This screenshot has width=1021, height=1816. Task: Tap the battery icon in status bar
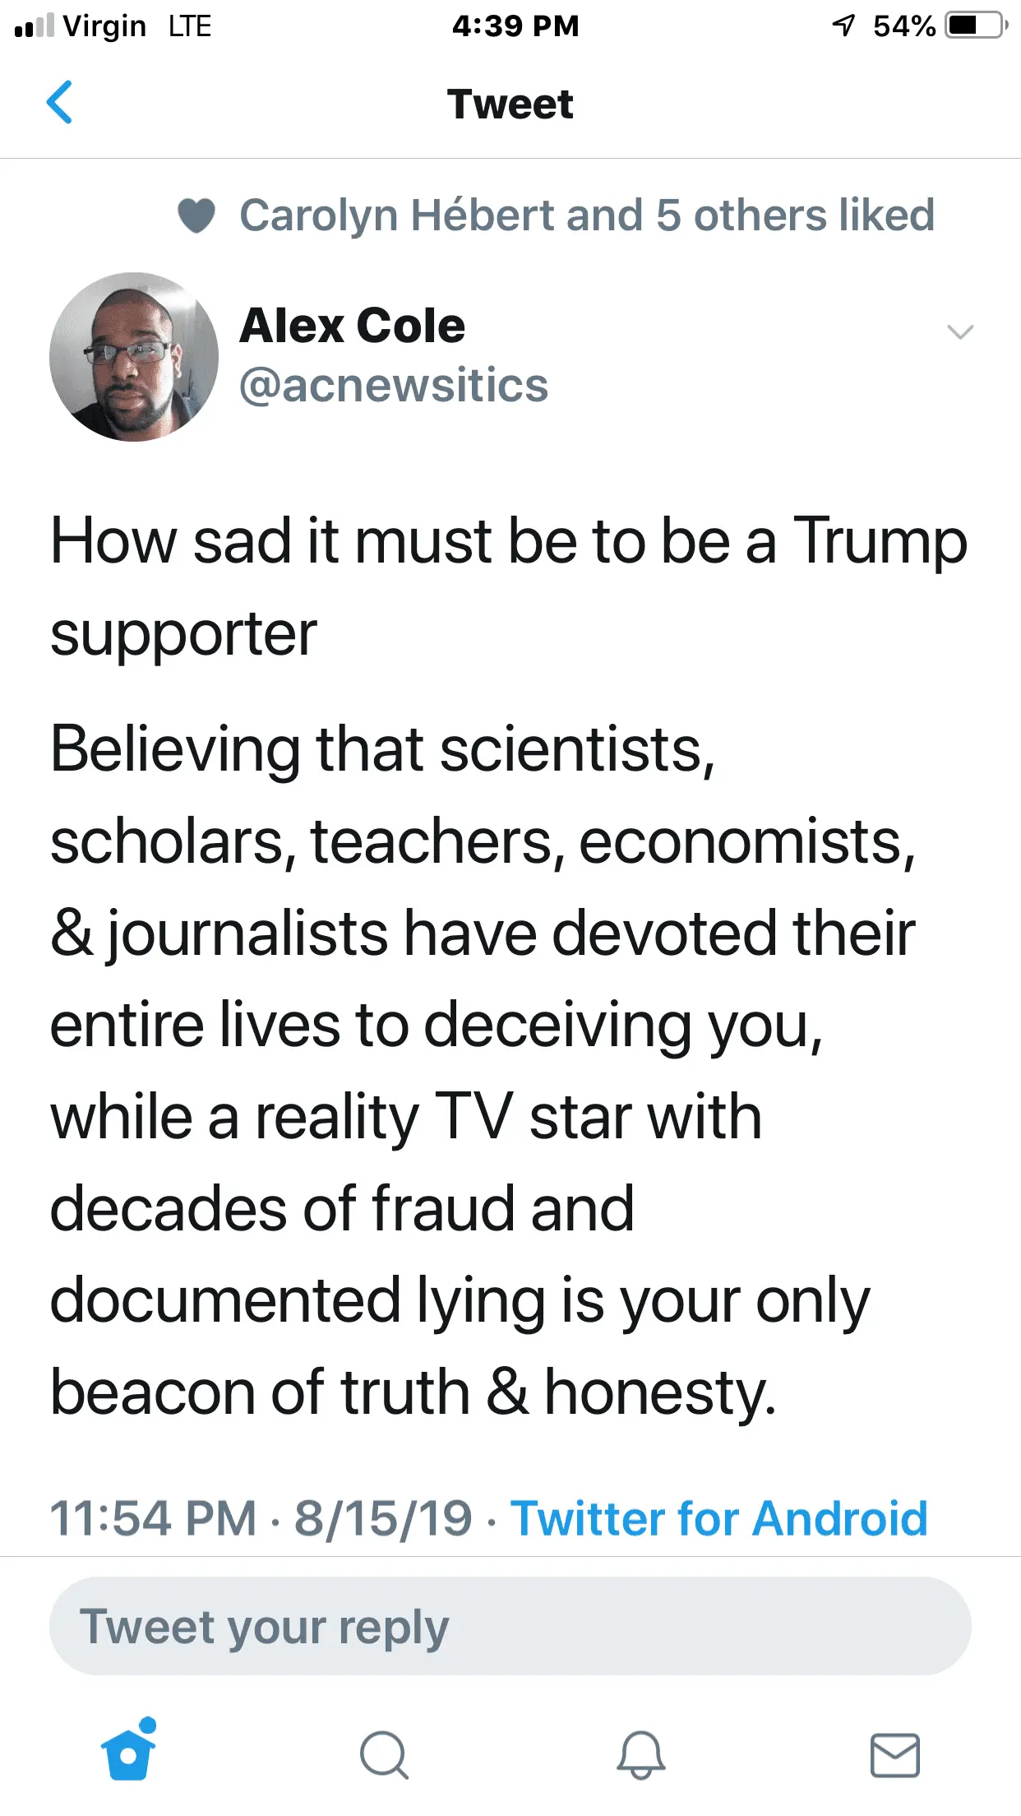976,25
